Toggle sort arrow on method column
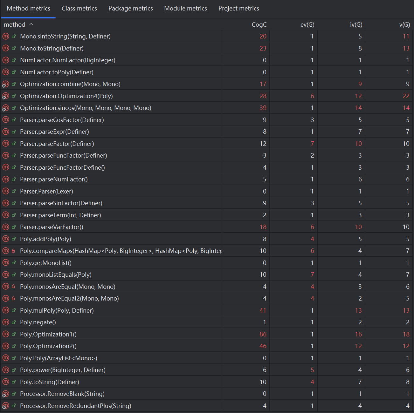 coord(31,24)
